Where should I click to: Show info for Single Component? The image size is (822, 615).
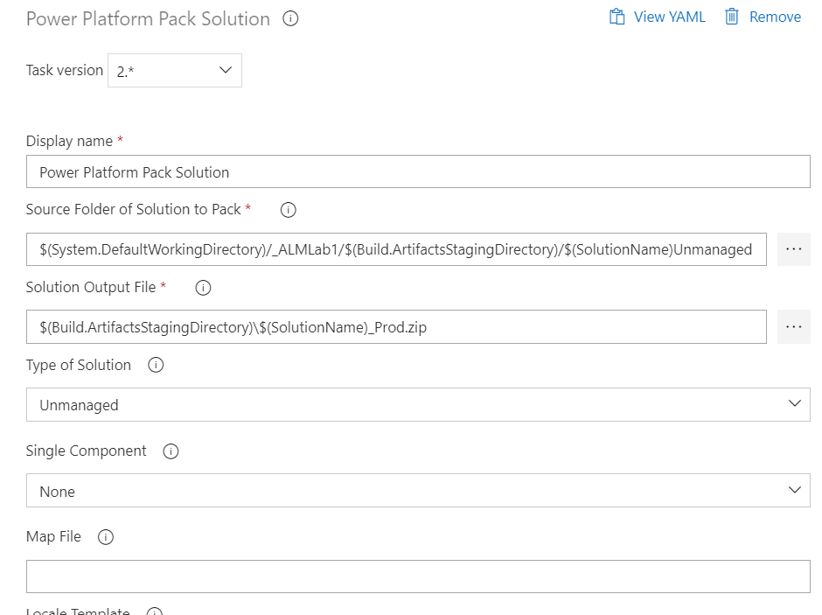click(x=171, y=451)
